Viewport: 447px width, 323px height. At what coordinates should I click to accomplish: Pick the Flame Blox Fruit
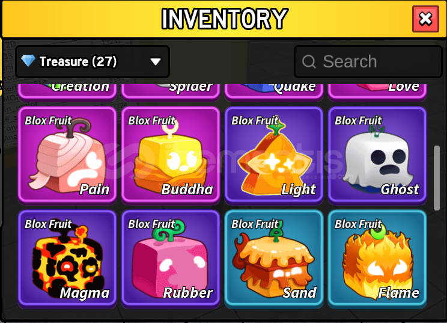[377, 259]
